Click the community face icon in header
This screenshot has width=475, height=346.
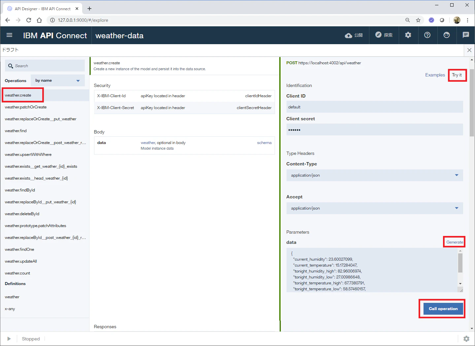click(x=447, y=35)
